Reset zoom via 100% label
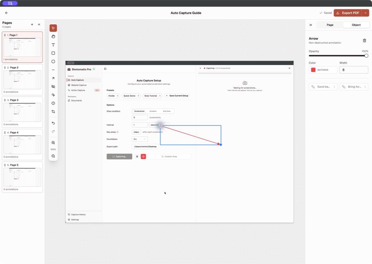Image resolution: width=372 pixels, height=264 pixels. (53, 150)
